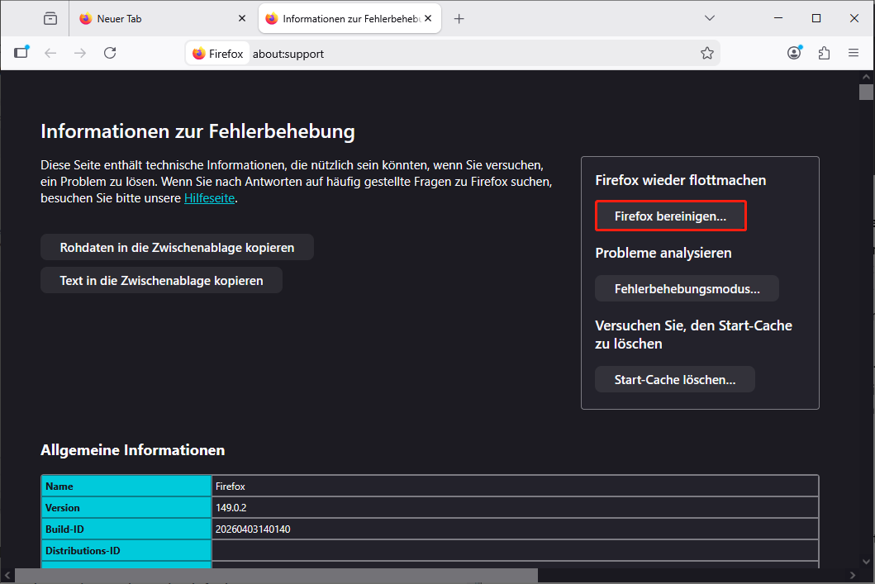Open the Firefox View button
This screenshot has width=875, height=584.
[x=50, y=18]
